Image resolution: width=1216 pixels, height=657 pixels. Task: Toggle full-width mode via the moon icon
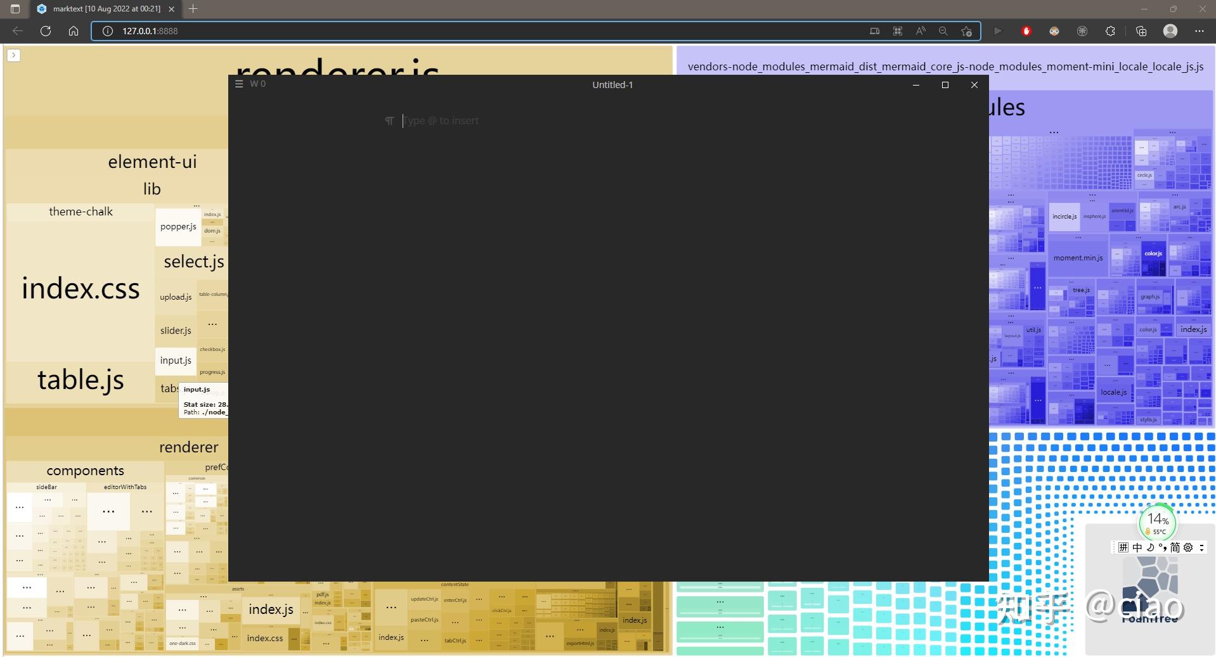pos(1150,547)
